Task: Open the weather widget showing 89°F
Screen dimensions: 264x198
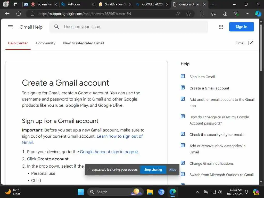Action: coord(13,192)
